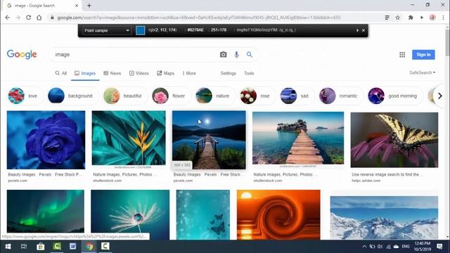Screen dimensions: 450x253
Task: Switch to the News tab
Action: pyautogui.click(x=112, y=73)
